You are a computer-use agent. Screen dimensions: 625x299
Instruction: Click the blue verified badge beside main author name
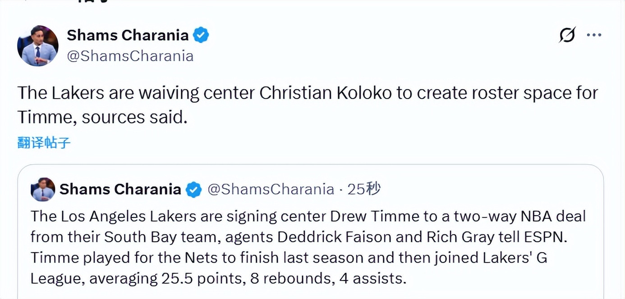click(x=201, y=35)
